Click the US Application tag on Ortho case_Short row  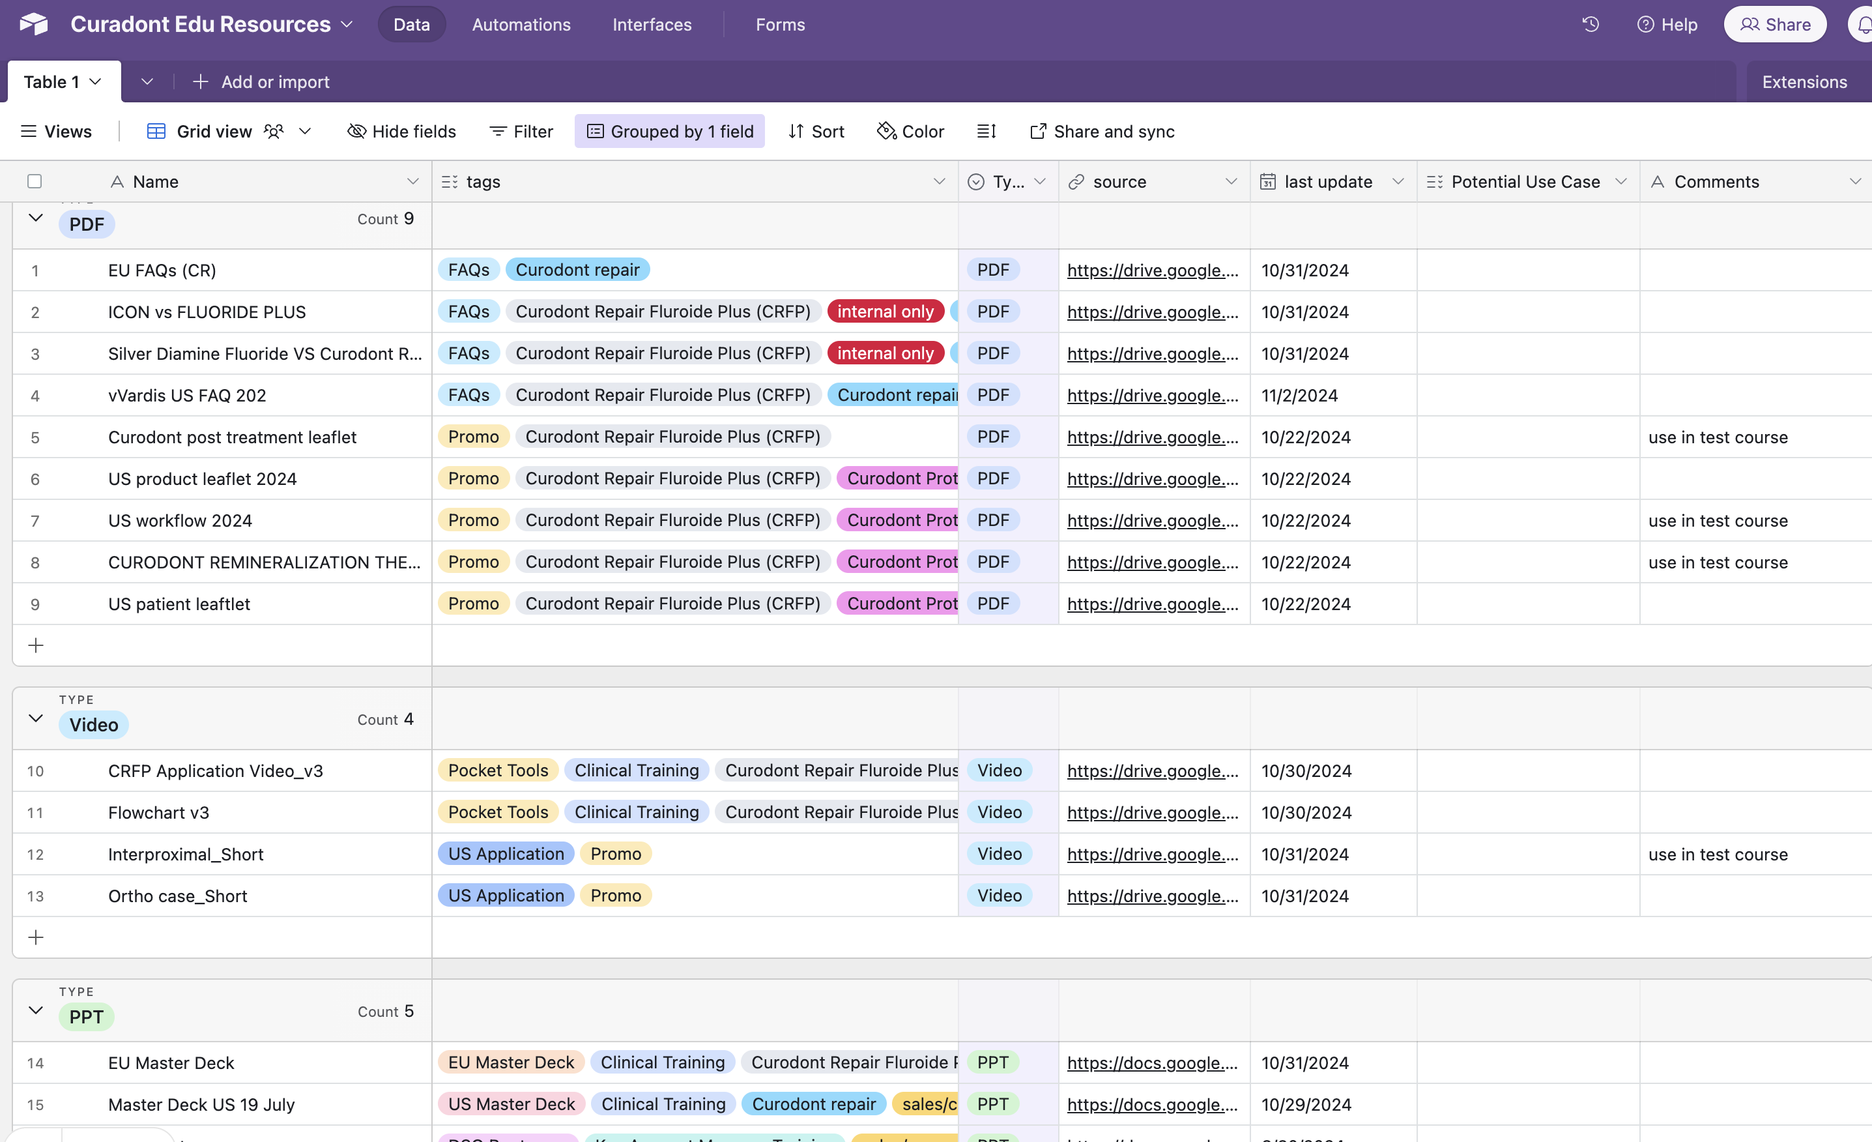(506, 895)
